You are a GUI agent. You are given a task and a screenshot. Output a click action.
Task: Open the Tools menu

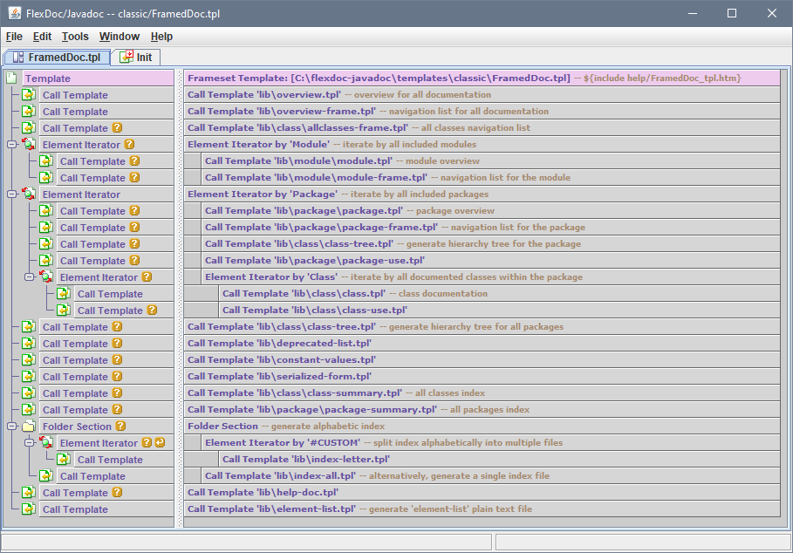point(75,37)
